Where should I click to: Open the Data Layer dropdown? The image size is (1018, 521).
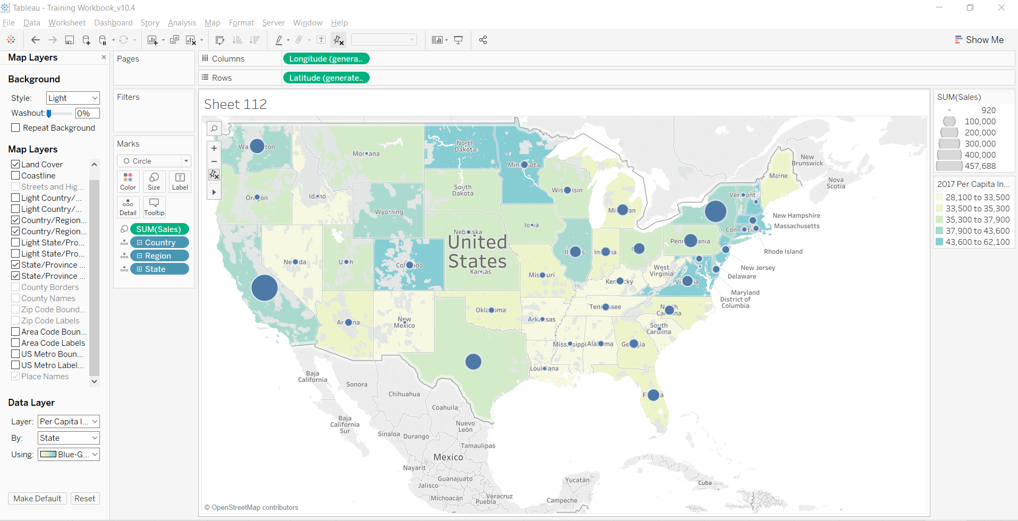(69, 422)
